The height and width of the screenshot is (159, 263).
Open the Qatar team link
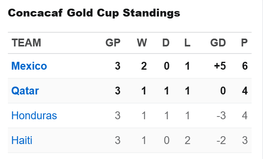tap(25, 91)
